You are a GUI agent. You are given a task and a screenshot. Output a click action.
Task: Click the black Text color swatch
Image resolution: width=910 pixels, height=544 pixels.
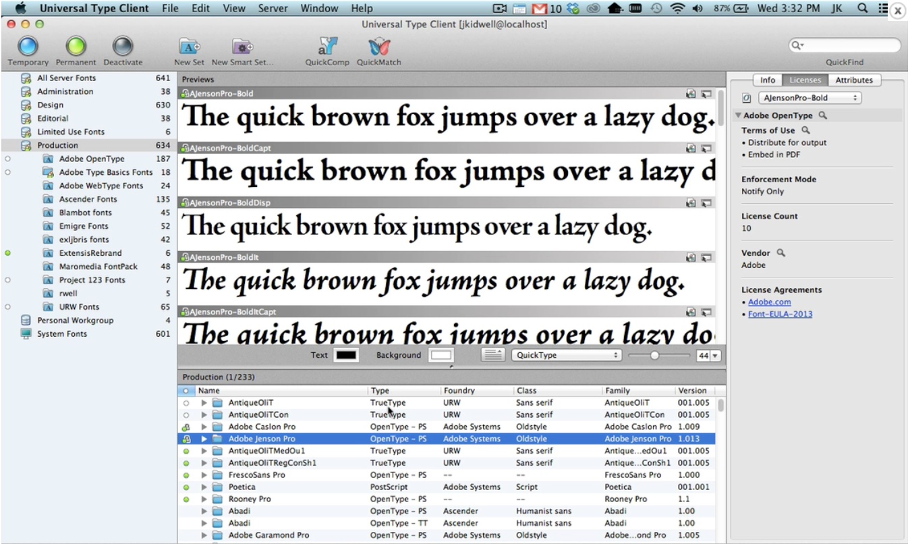(x=346, y=355)
